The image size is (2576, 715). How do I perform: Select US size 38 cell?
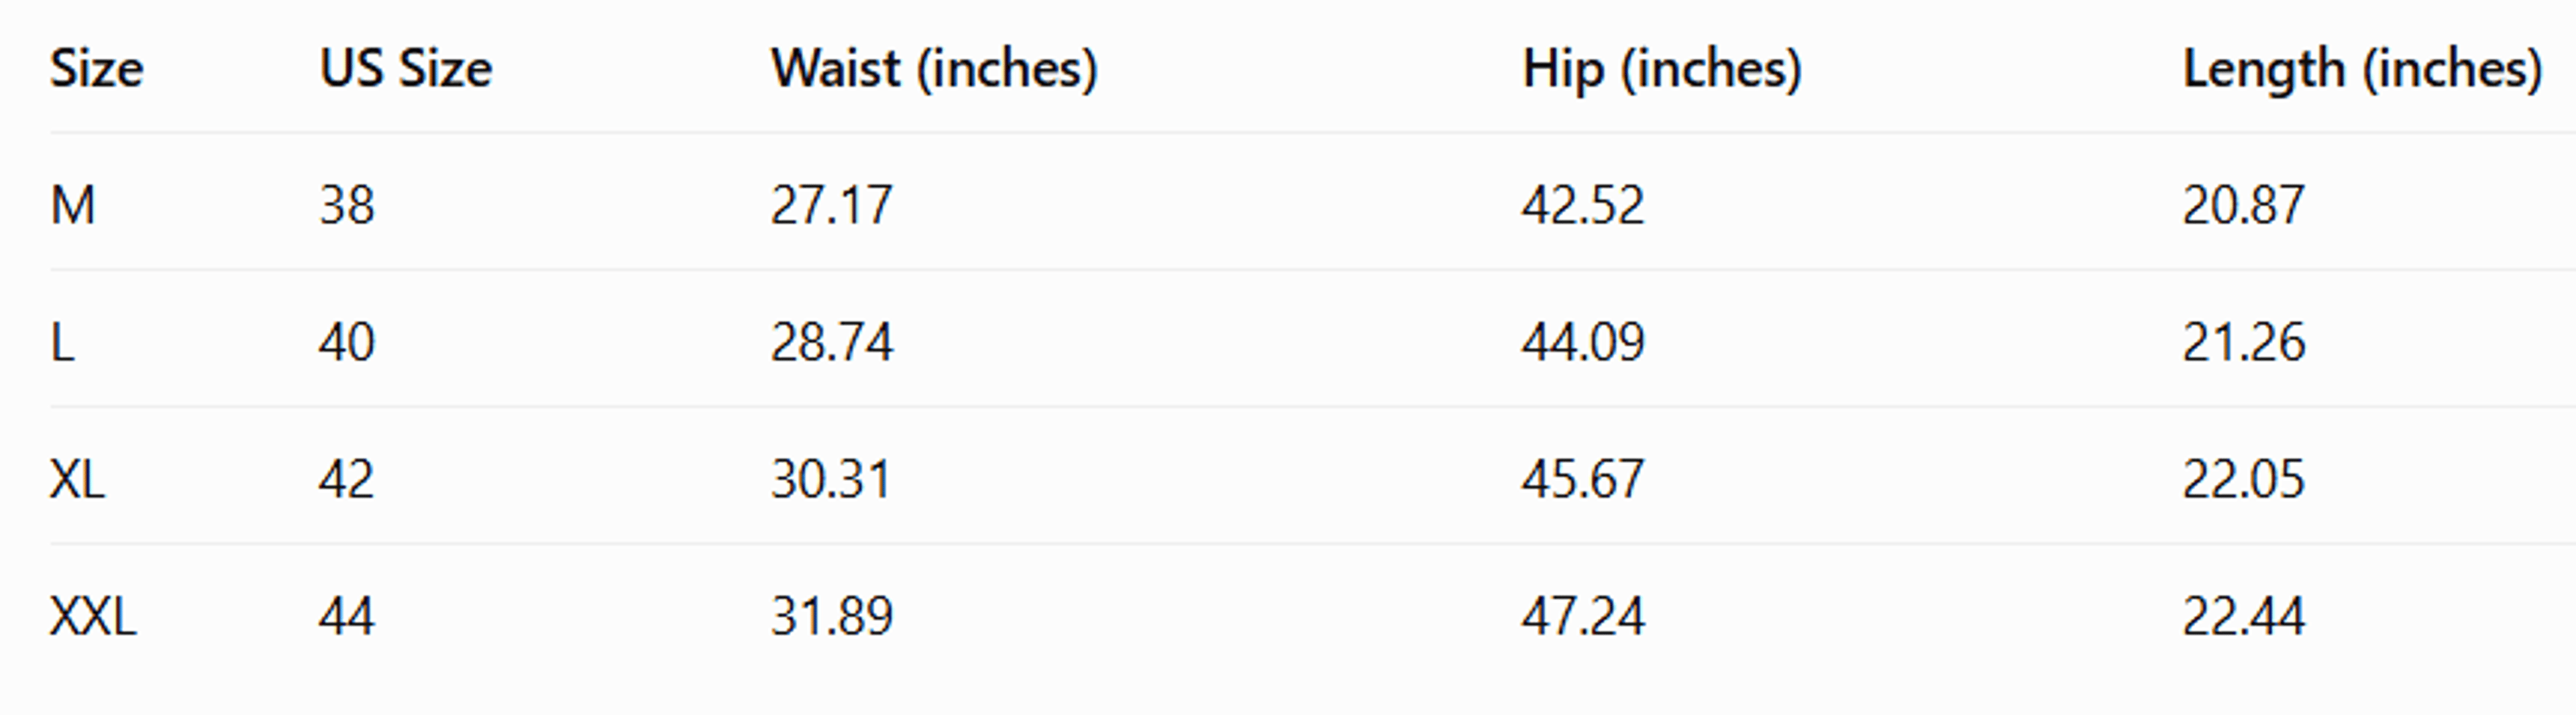coord(346,206)
